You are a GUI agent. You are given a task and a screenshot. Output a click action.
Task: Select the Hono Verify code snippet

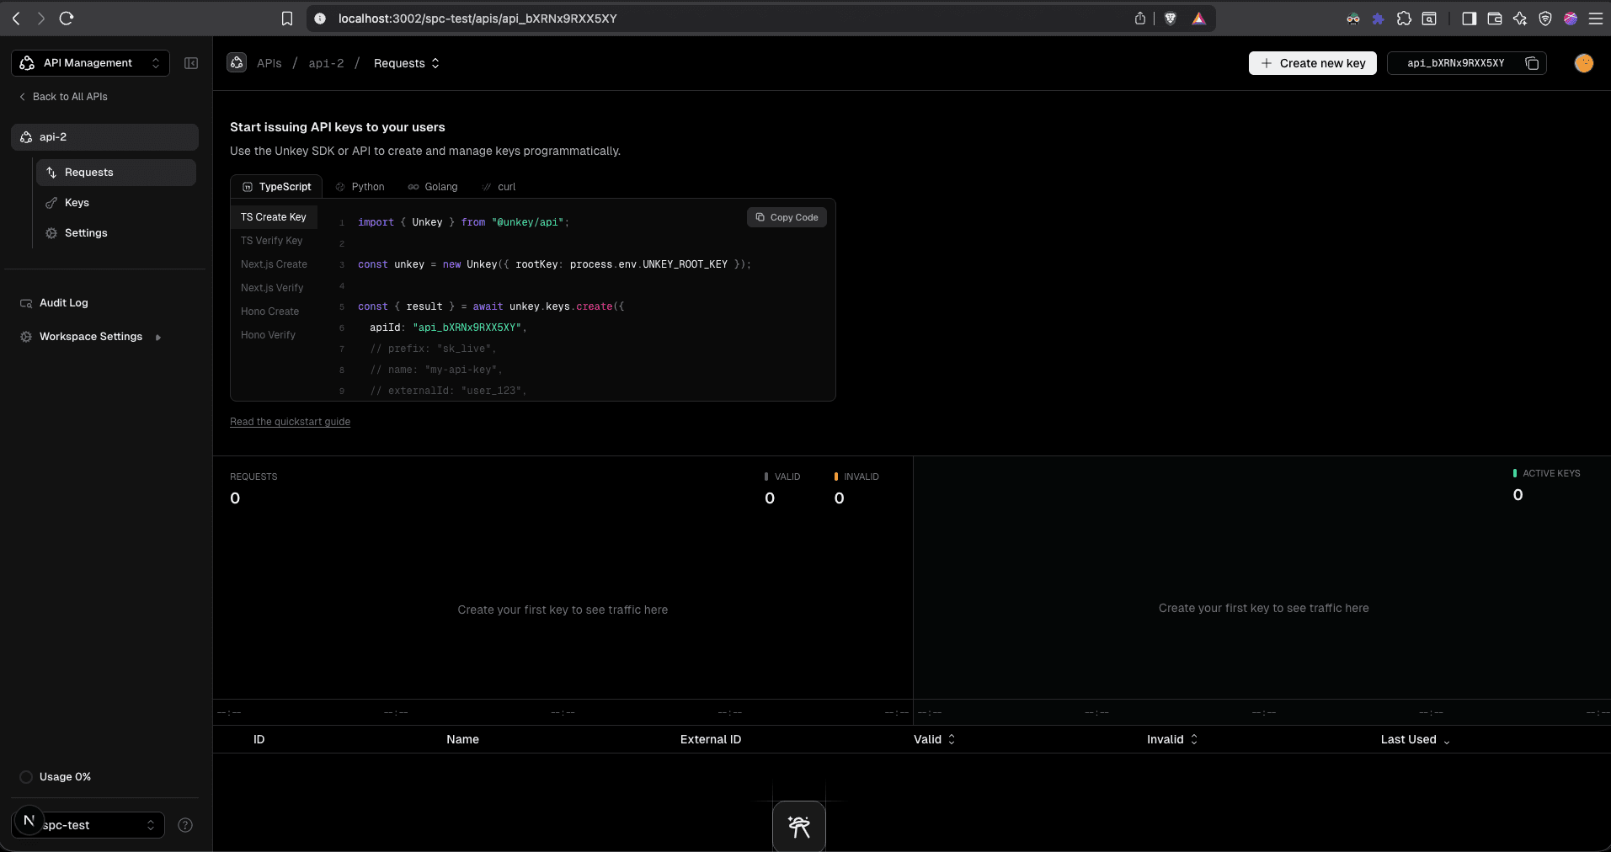[268, 334]
